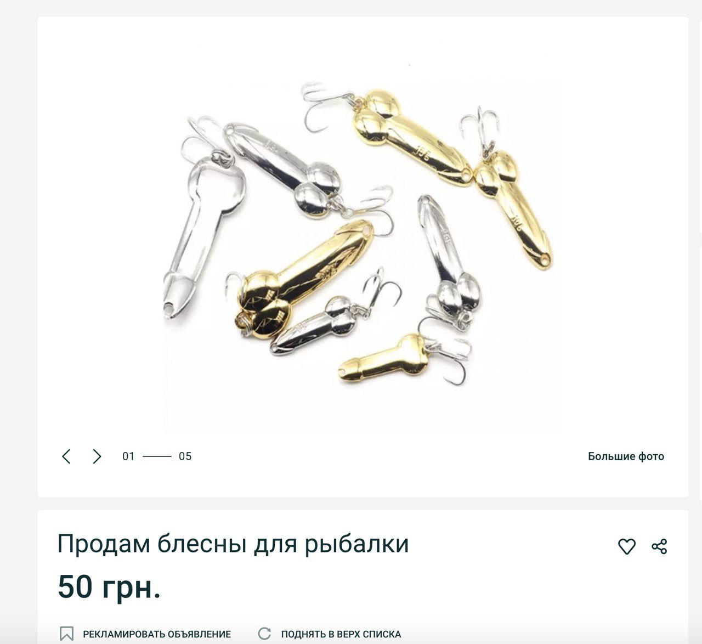Open sharing options with share icon
This screenshot has height=644, width=702.
point(659,546)
